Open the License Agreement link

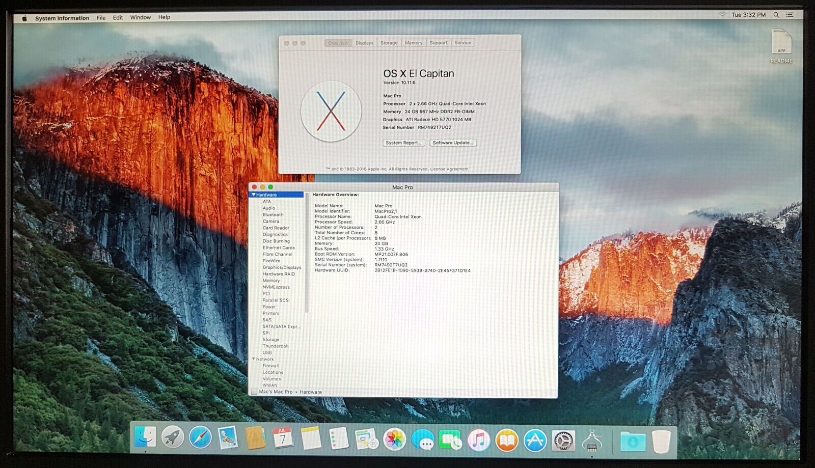[449, 169]
